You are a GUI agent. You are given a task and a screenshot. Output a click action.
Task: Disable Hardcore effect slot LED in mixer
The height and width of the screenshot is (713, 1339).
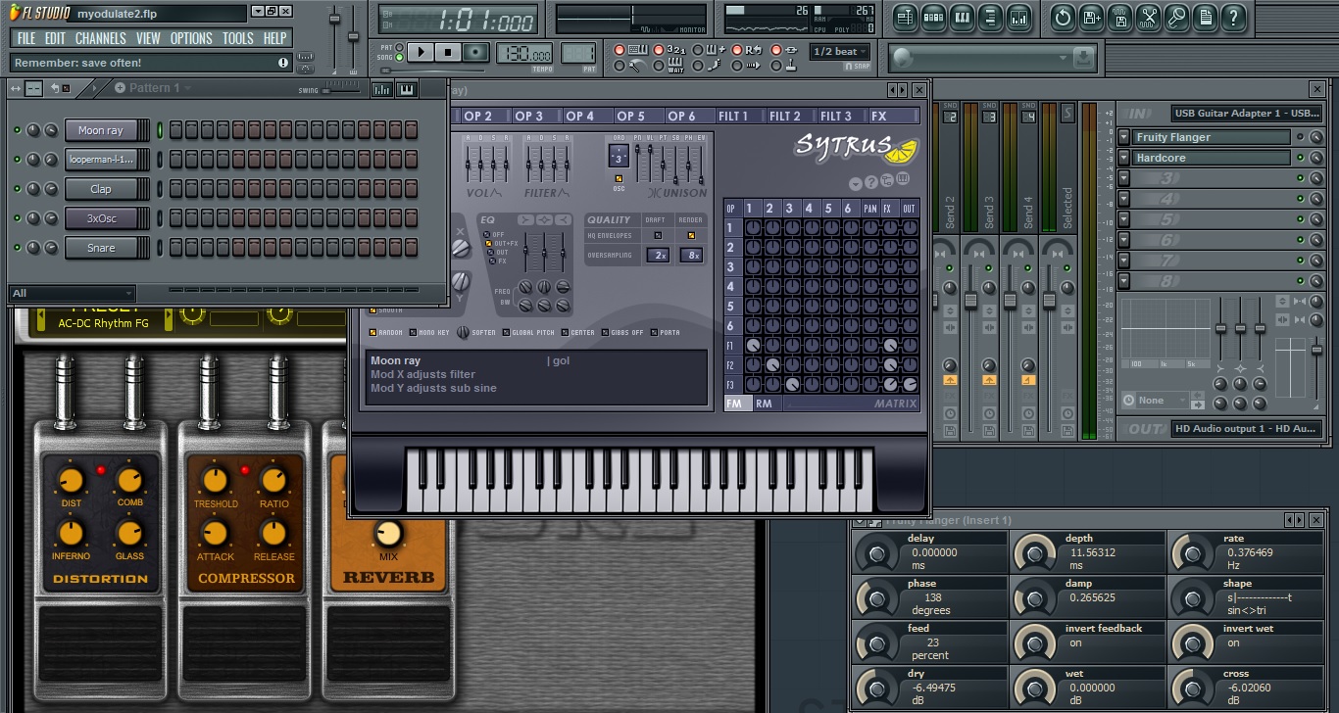[1301, 158]
